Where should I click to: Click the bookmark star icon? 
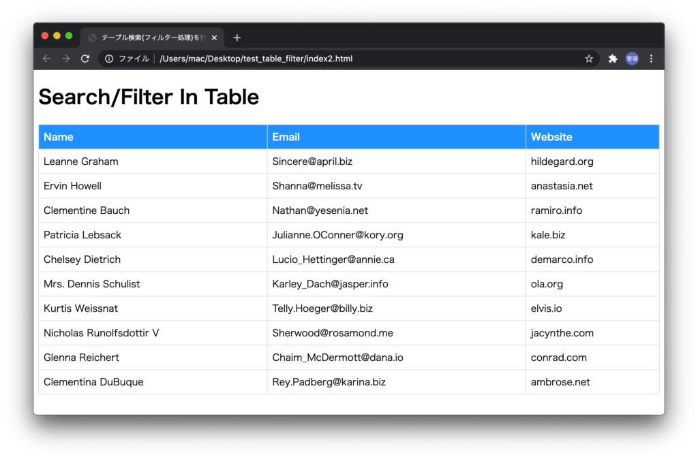[x=588, y=59]
